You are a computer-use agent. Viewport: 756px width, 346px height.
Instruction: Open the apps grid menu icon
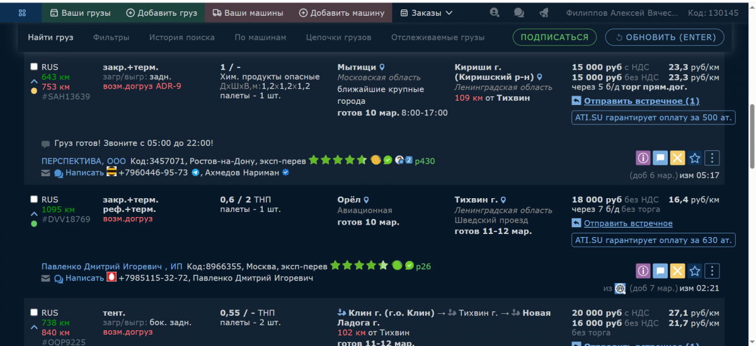(x=22, y=13)
